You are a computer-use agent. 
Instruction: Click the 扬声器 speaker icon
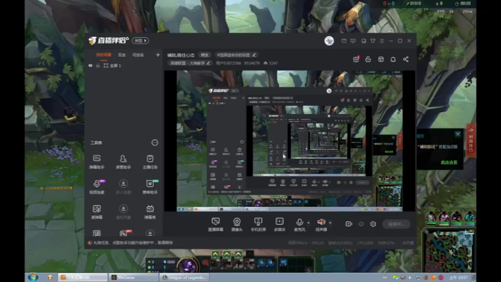click(321, 222)
